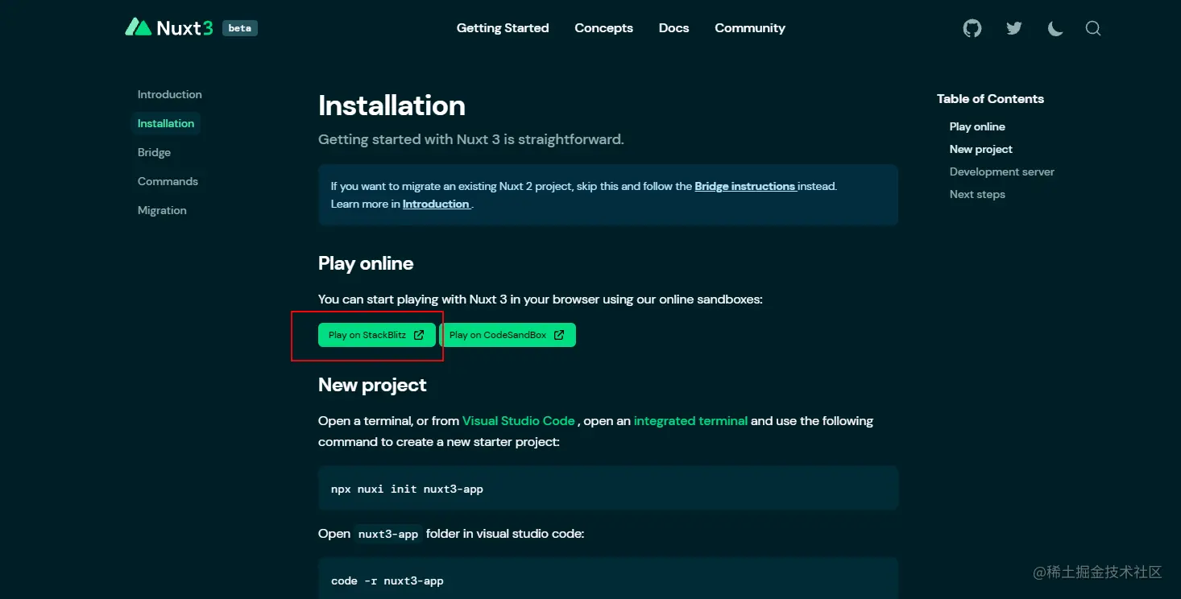The height and width of the screenshot is (599, 1181).
Task: Navigate to Commands in sidebar
Action: (168, 181)
